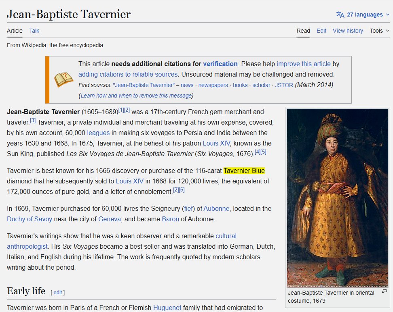Open the Duchy of Savoy link
Screen dimensions: 393x312
coord(30,219)
